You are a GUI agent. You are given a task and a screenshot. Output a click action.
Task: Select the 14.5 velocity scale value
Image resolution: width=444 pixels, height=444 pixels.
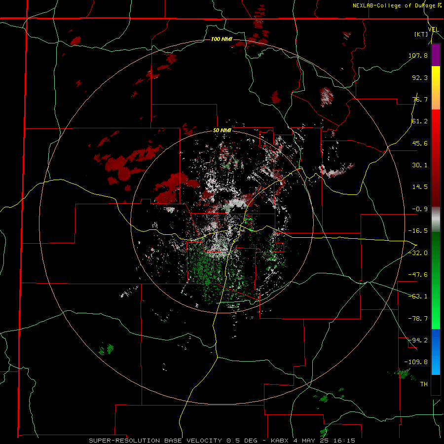tap(420, 187)
